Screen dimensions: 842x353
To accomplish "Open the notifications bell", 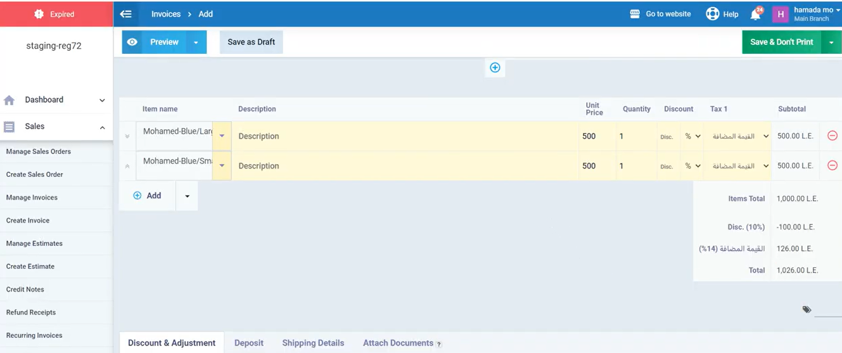I will [755, 15].
